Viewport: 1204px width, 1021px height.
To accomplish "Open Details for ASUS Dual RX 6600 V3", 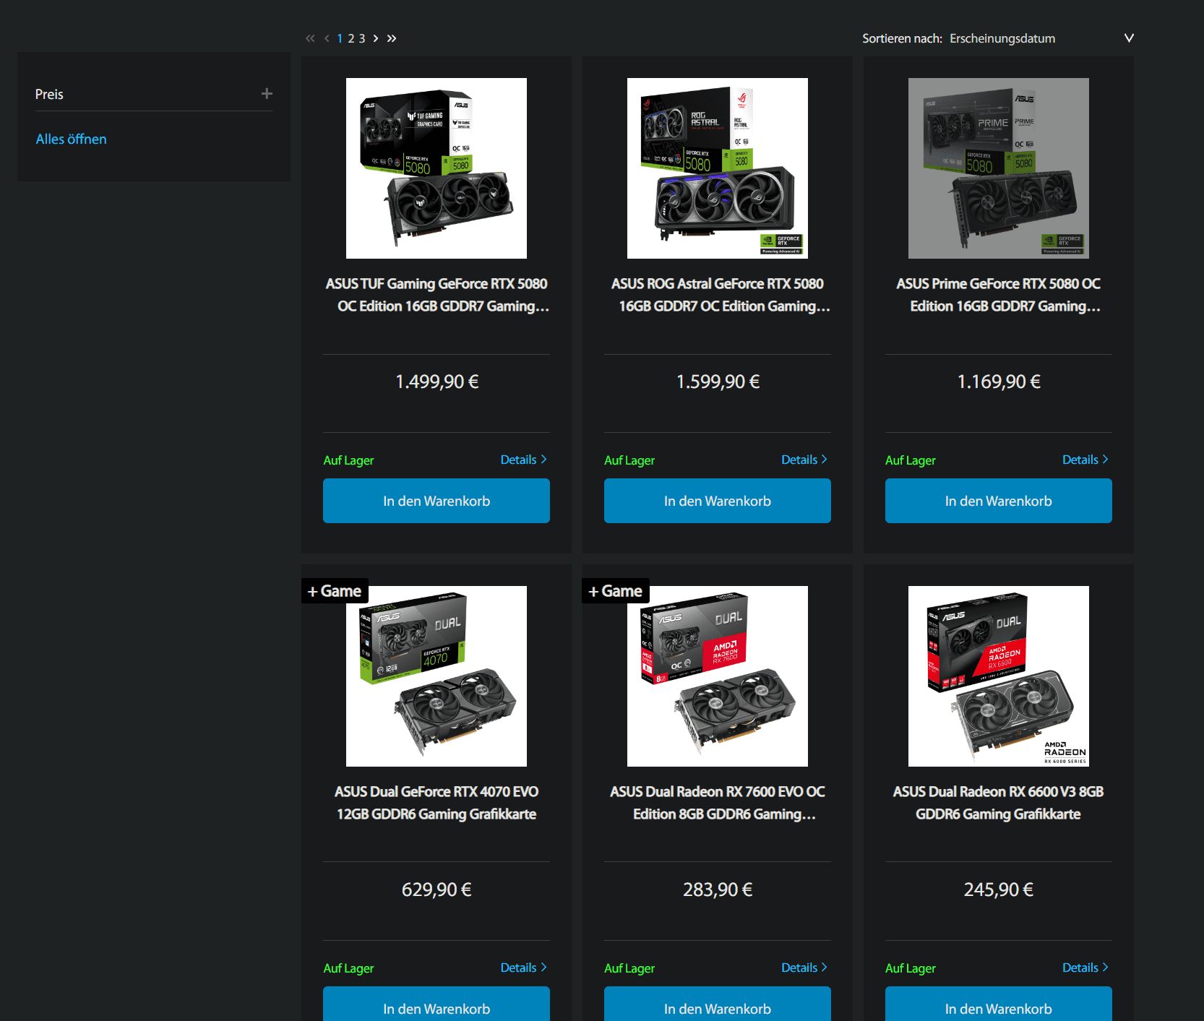I will pyautogui.click(x=1085, y=968).
